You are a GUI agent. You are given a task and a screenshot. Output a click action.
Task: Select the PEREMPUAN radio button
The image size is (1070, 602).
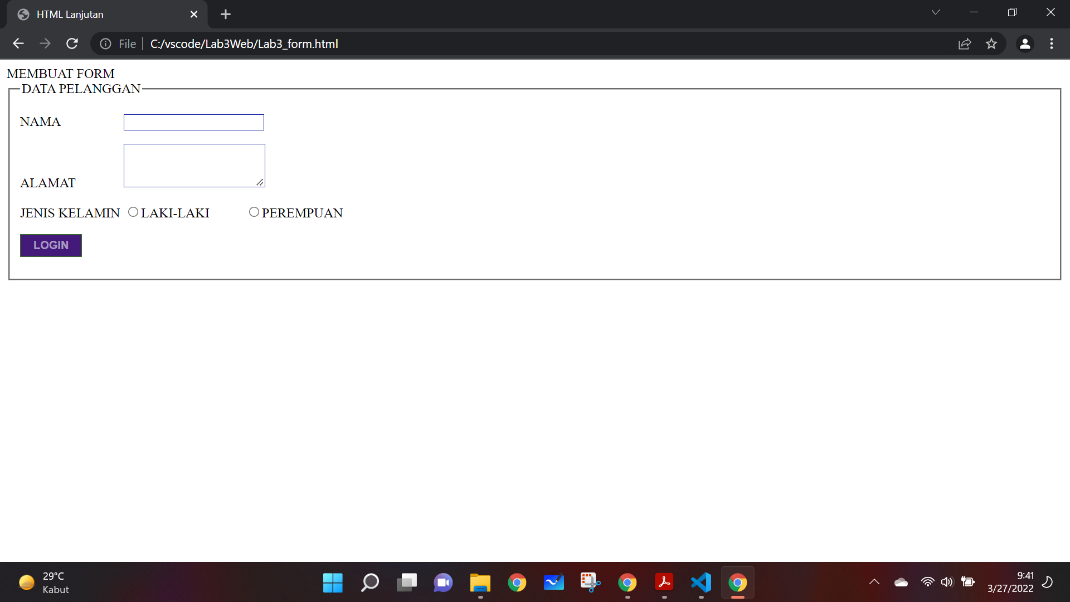[254, 212]
